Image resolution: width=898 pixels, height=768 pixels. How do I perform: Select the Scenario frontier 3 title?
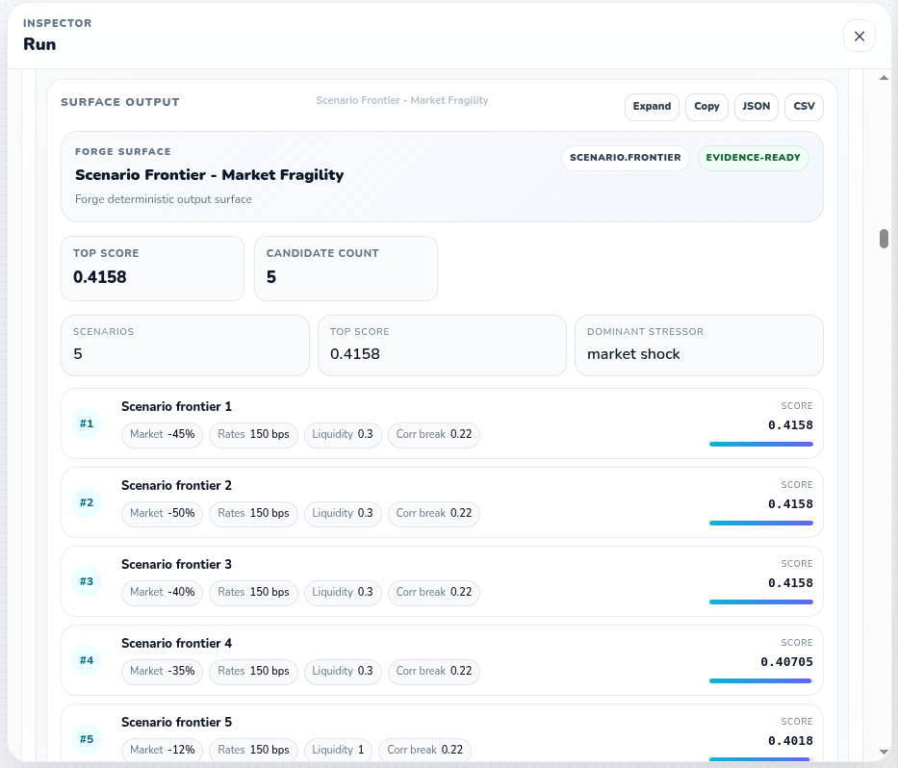click(176, 565)
